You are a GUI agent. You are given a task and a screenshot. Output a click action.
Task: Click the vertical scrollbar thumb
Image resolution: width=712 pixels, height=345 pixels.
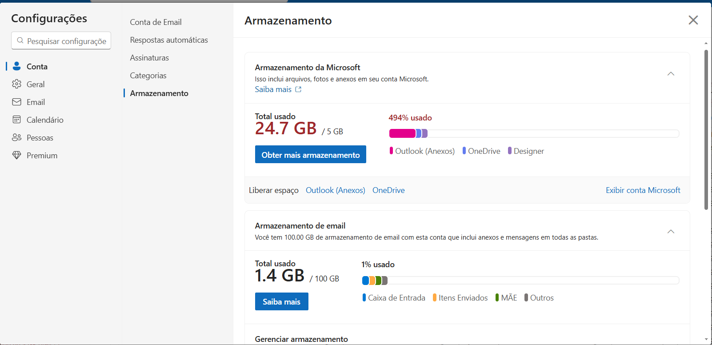(706, 129)
